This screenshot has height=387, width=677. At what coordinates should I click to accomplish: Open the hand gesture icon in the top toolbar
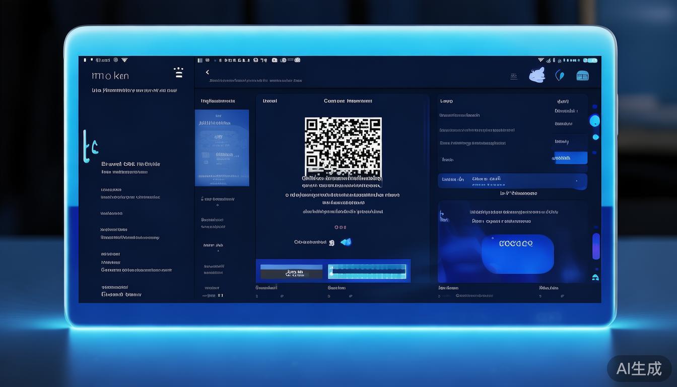pos(537,75)
